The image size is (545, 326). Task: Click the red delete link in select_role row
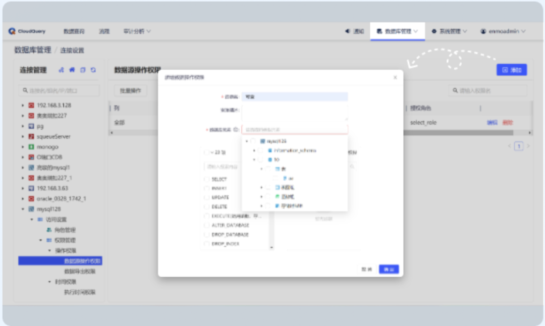tap(508, 123)
